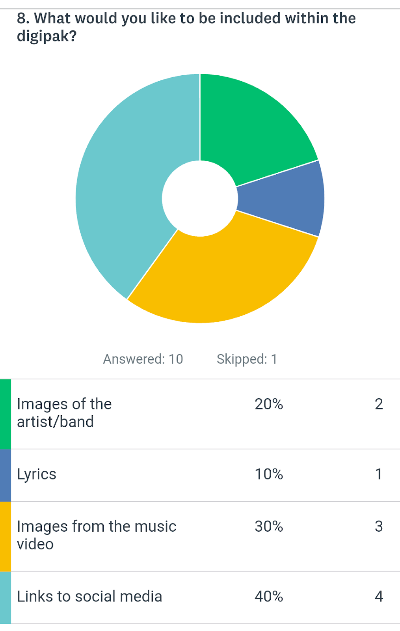Click the response count 4
400x631 pixels.
click(379, 596)
